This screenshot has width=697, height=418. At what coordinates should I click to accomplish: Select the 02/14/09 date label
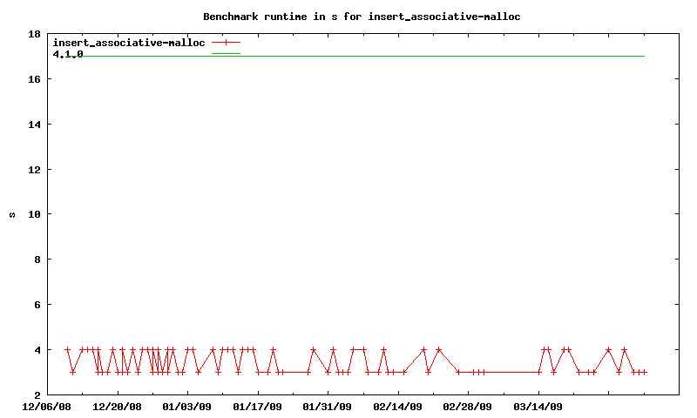click(397, 407)
